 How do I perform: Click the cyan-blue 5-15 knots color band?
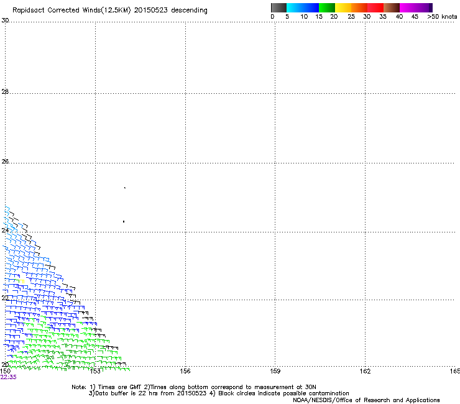(303, 7)
